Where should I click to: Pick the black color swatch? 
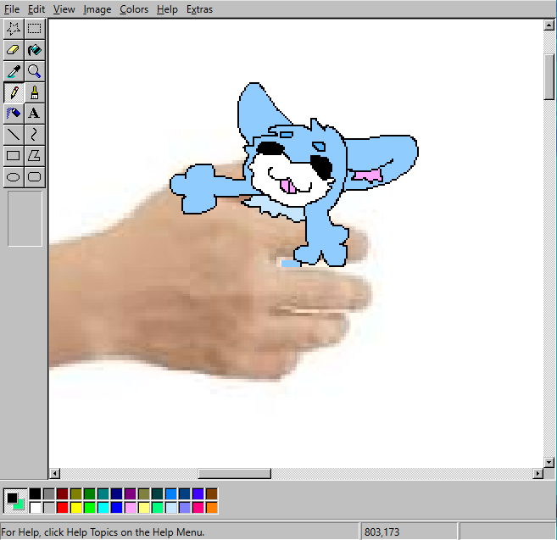(35, 494)
